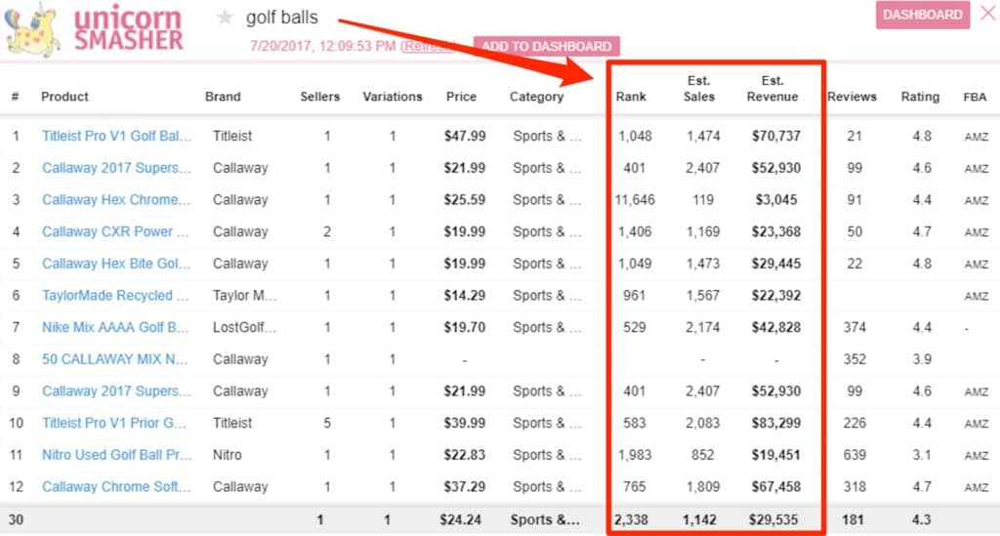Image resolution: width=1000 pixels, height=536 pixels.
Task: Open the Callaway Chrome Soft... product link
Action: [x=116, y=486]
